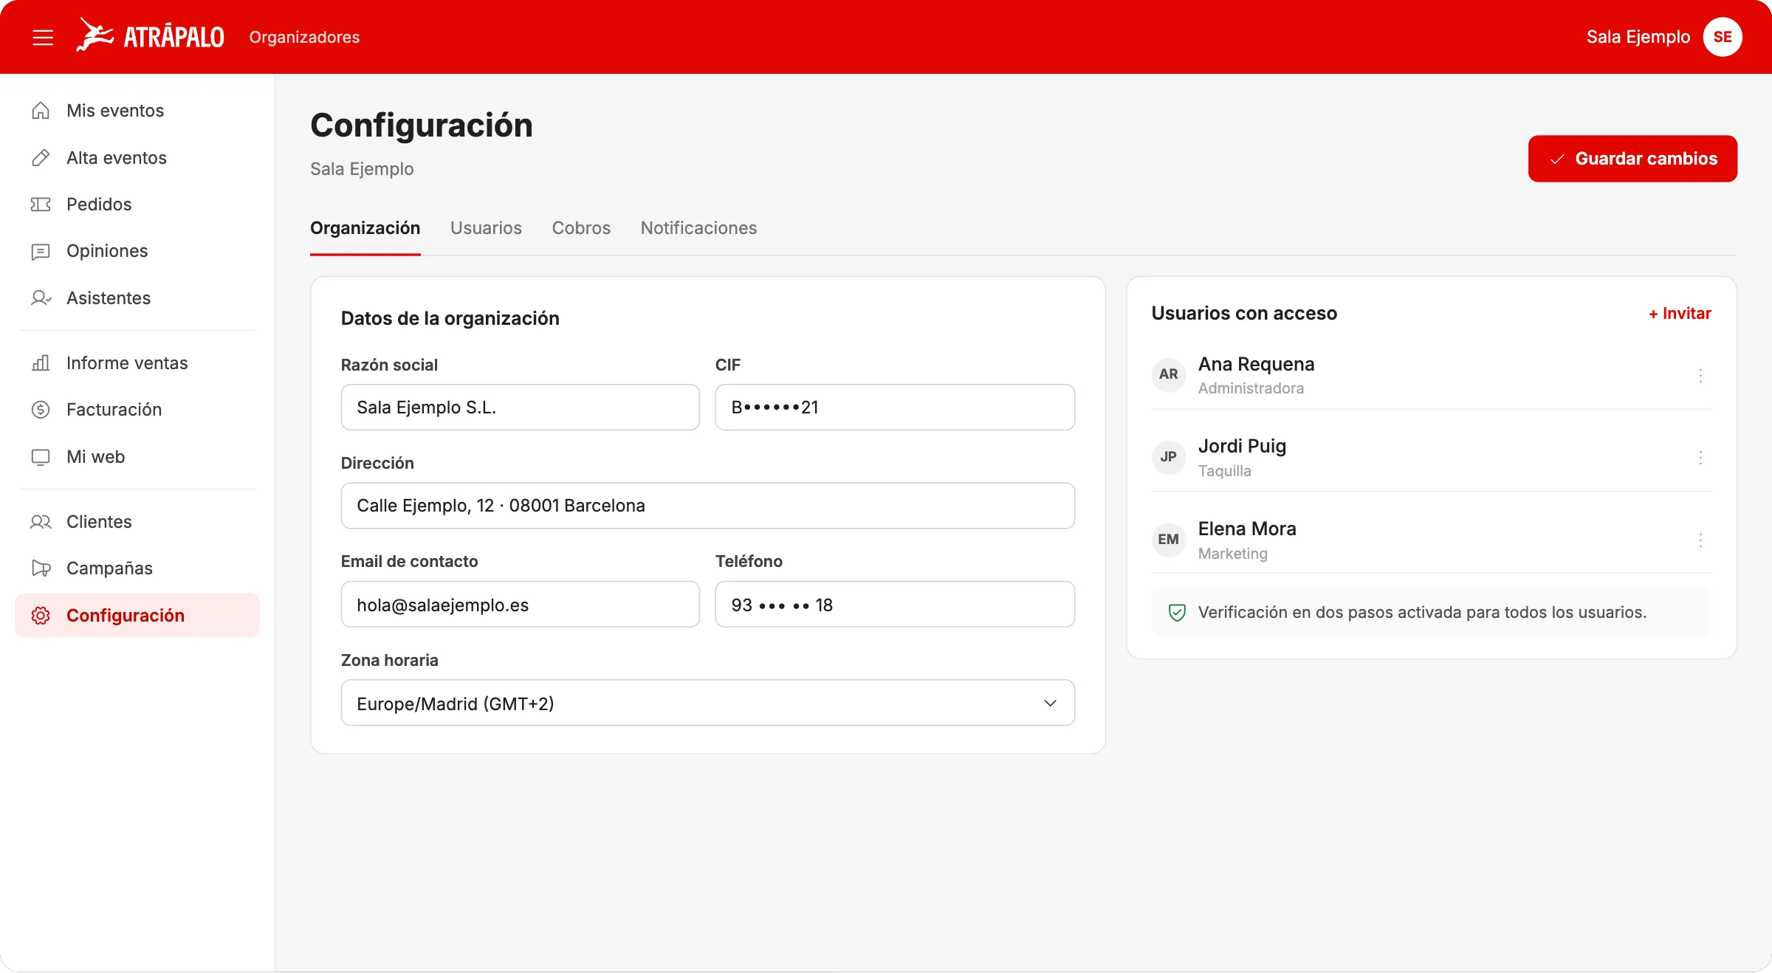Image resolution: width=1772 pixels, height=973 pixels.
Task: Open the hamburger menu
Action: pos(43,37)
